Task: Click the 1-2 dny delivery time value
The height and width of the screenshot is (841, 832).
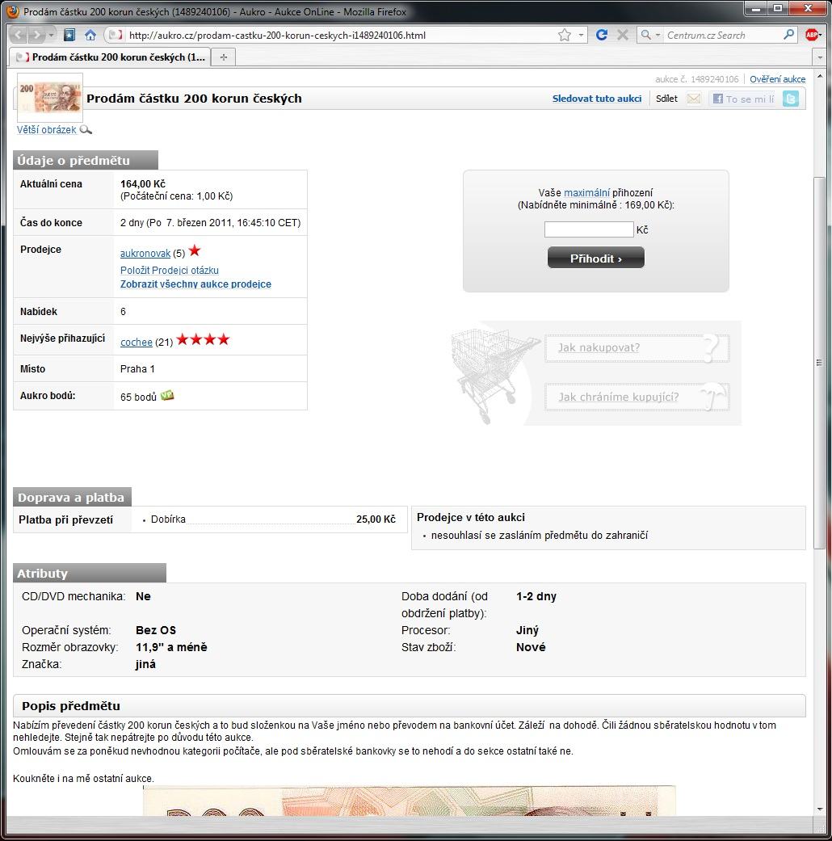Action: (536, 596)
